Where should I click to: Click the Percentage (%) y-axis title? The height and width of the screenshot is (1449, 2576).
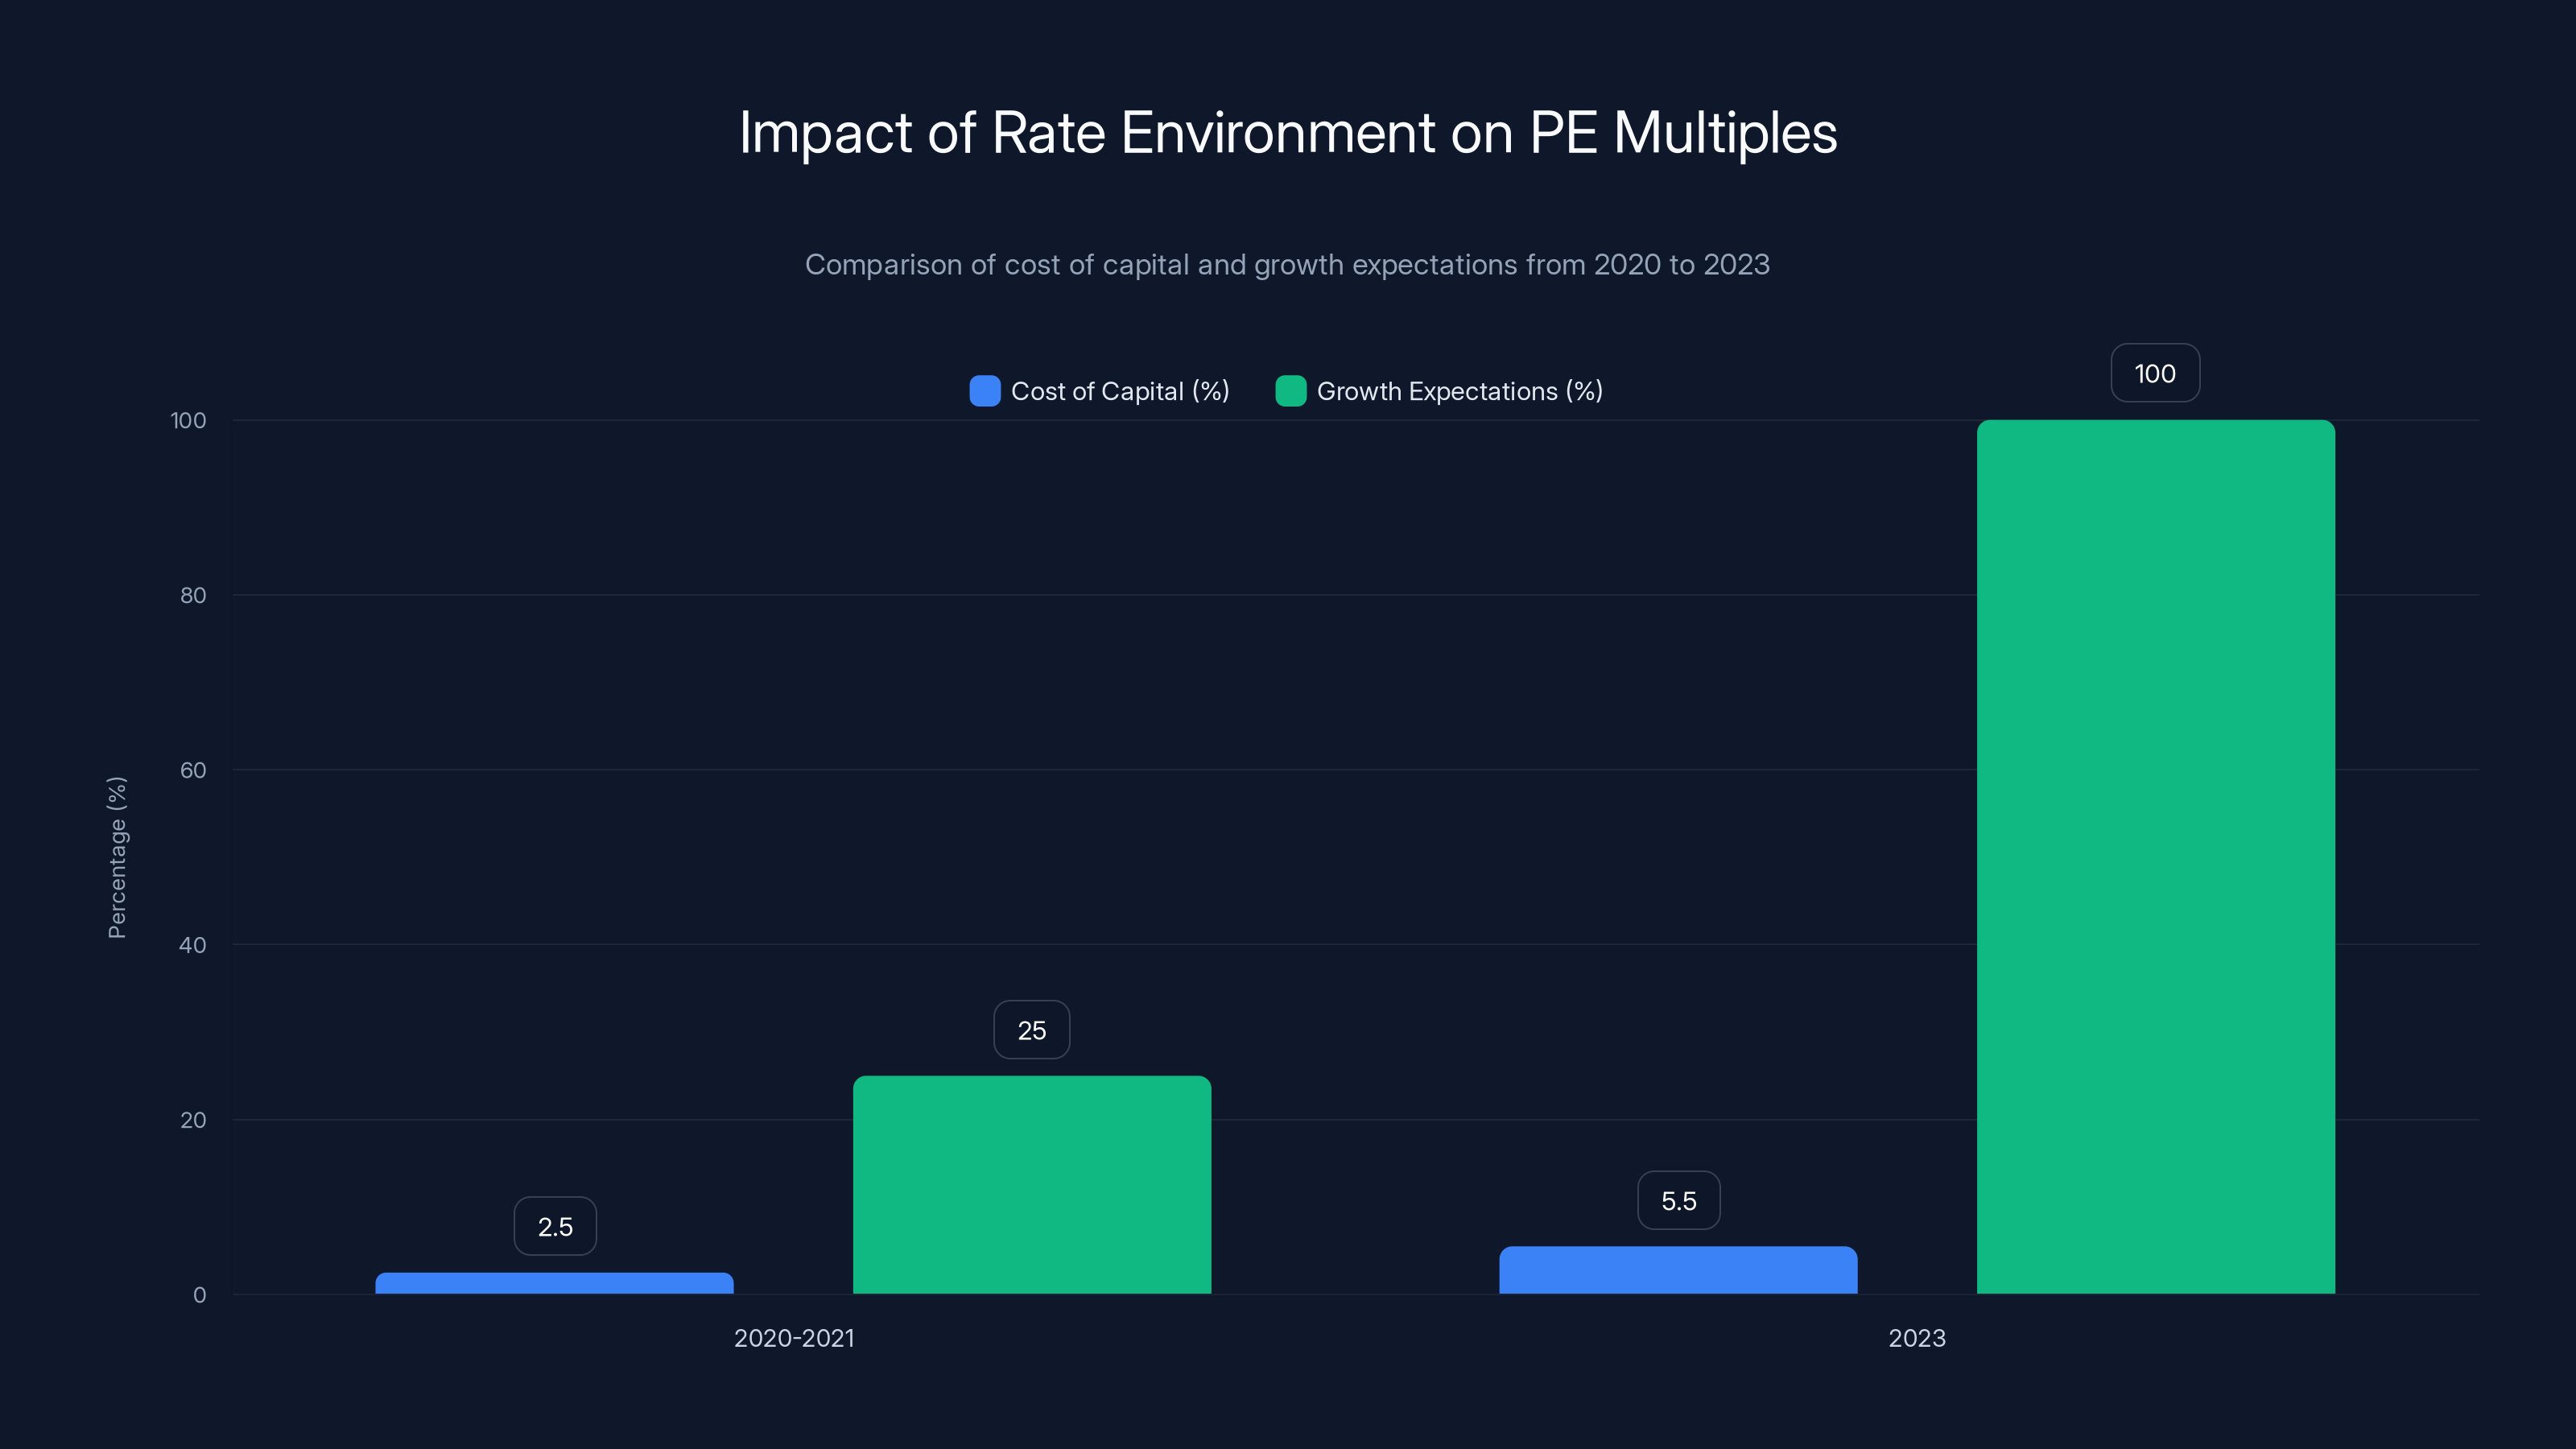point(117,857)
